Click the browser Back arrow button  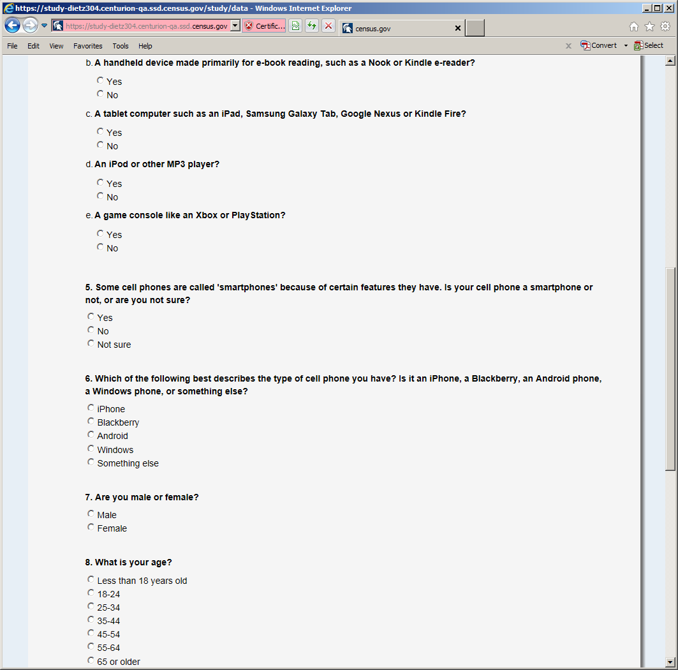pyautogui.click(x=12, y=26)
